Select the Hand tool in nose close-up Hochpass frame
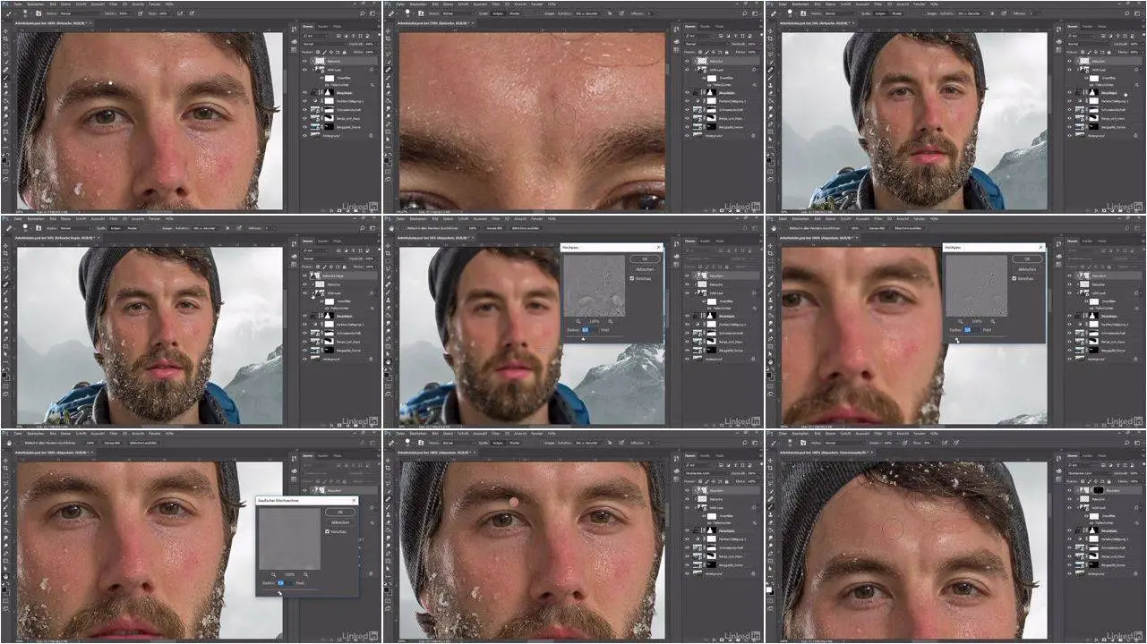 (768, 361)
